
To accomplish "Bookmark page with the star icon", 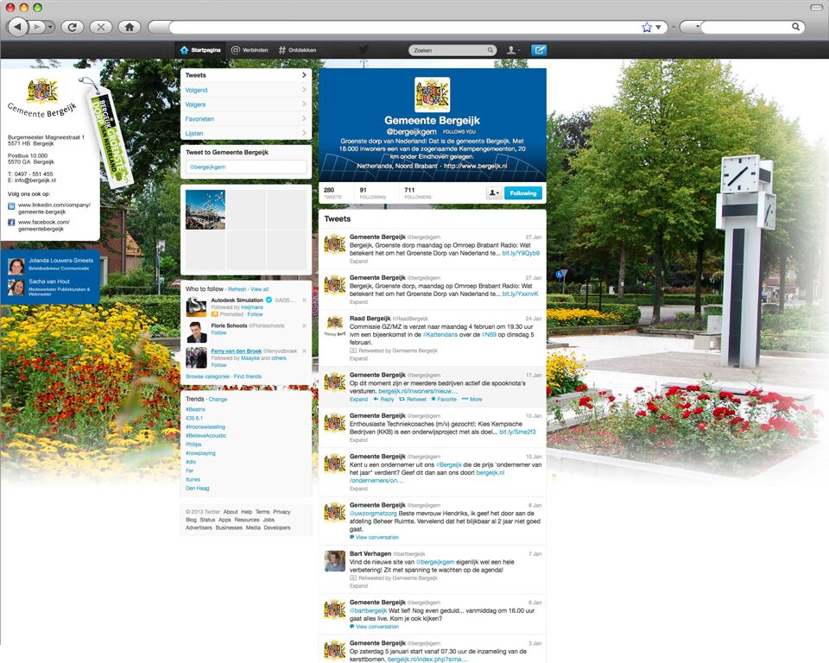I will click(x=646, y=28).
